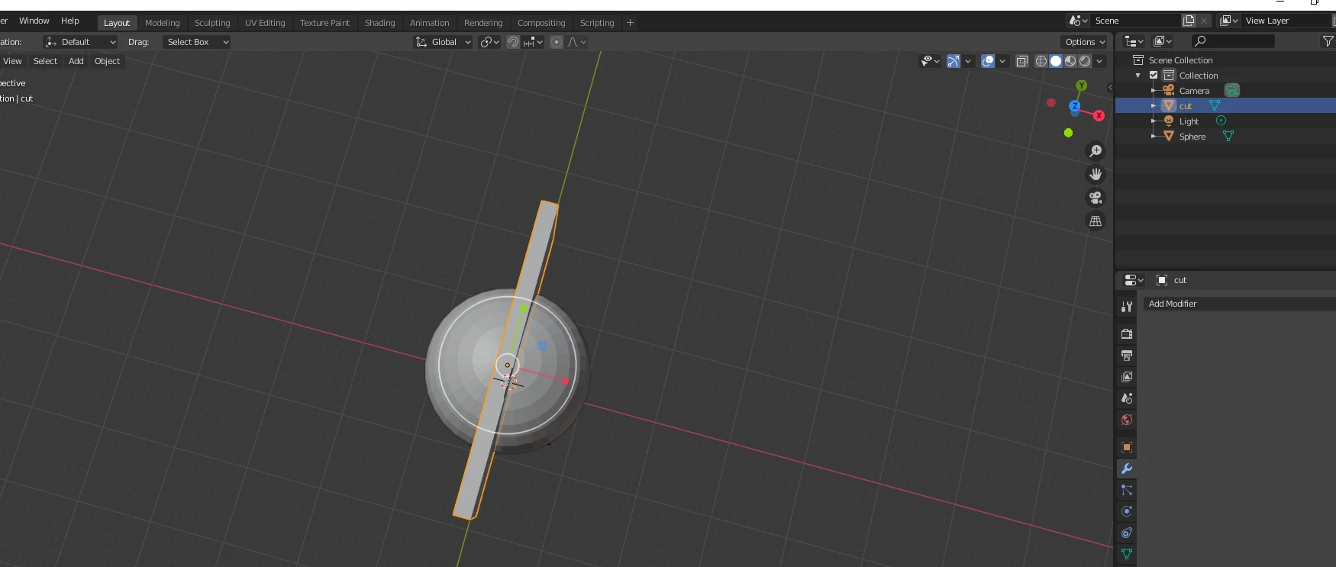The height and width of the screenshot is (567, 1336).
Task: Open object type visibility dropdown
Action: 930,61
